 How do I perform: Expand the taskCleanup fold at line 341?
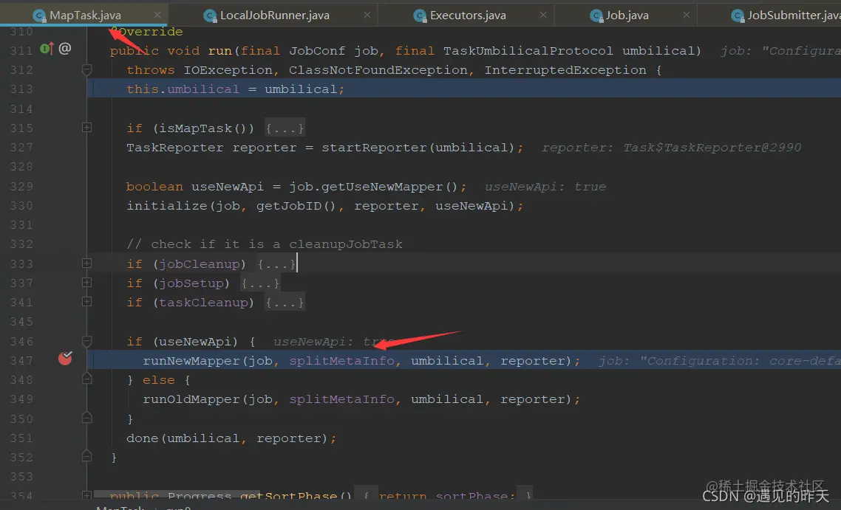coord(87,302)
